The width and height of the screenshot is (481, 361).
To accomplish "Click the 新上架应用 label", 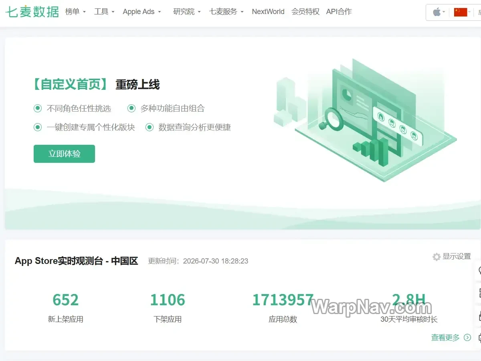I will [x=66, y=319].
